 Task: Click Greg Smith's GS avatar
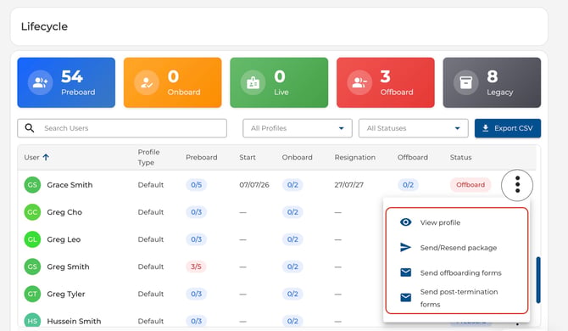(32, 266)
